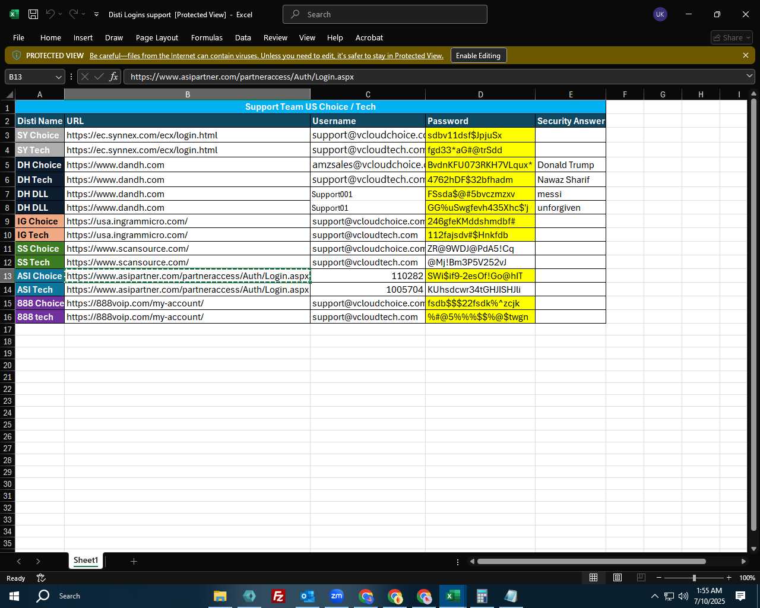Select the '888 tech' cell
The image size is (760, 608).
click(40, 317)
